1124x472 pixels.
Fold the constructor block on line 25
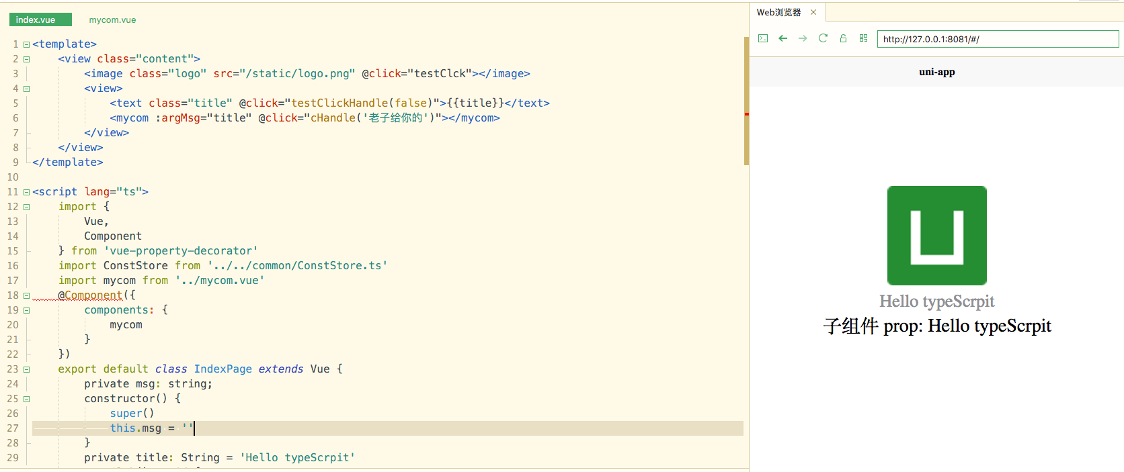click(x=27, y=399)
